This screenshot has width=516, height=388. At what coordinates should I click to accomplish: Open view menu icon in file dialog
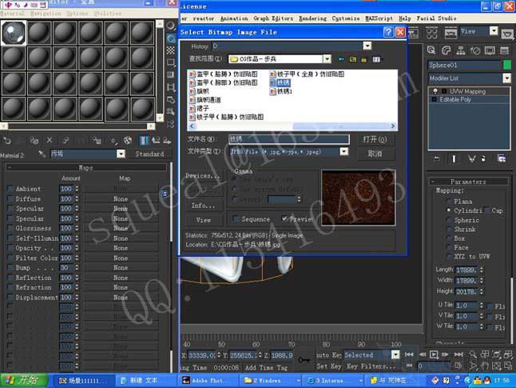[376, 59]
